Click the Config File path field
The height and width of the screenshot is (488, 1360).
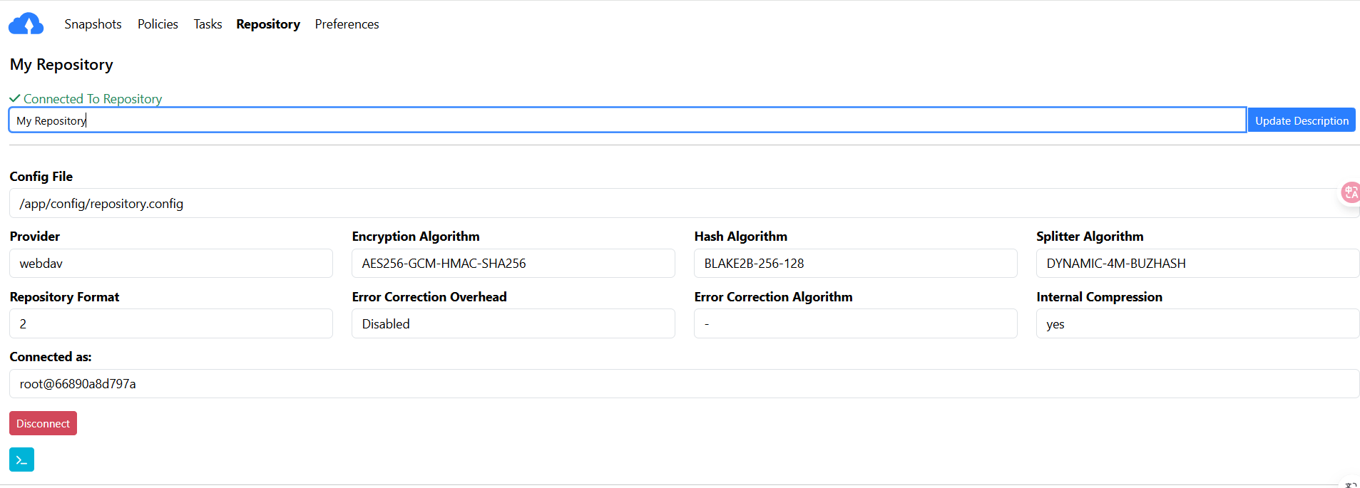pyautogui.click(x=685, y=204)
